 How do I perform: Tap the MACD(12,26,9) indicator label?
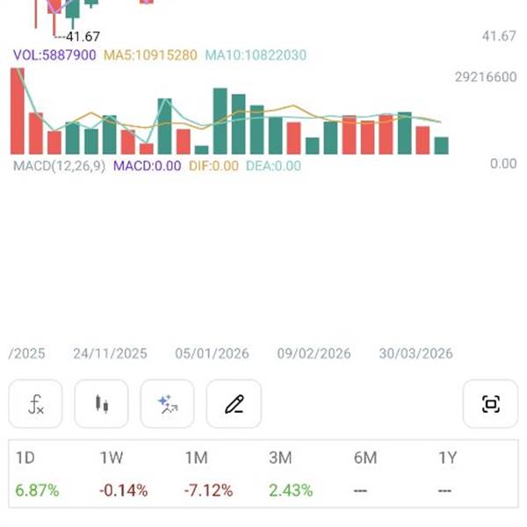[x=60, y=165]
